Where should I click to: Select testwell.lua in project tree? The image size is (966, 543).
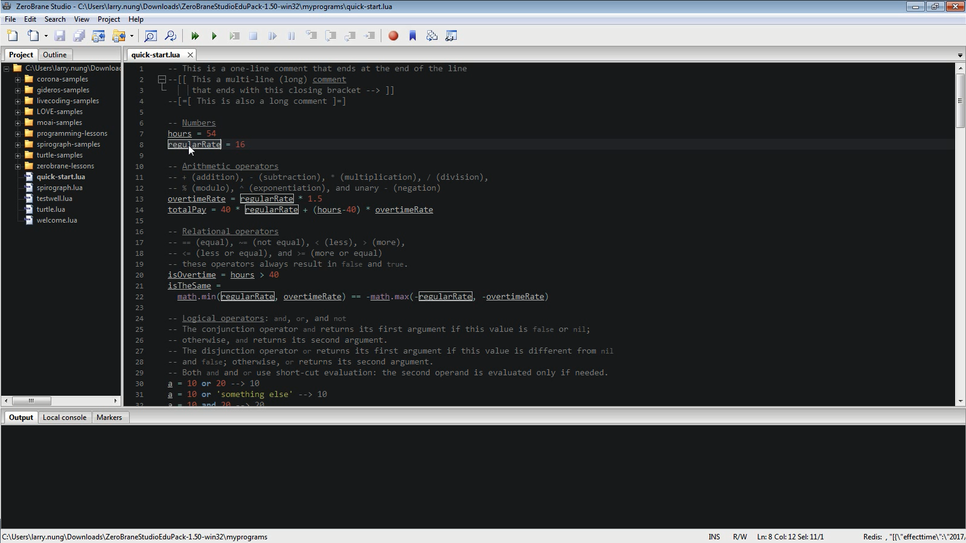point(54,198)
